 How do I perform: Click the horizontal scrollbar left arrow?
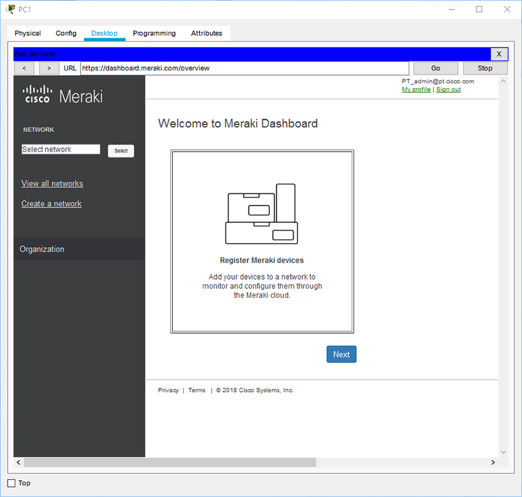coord(19,462)
